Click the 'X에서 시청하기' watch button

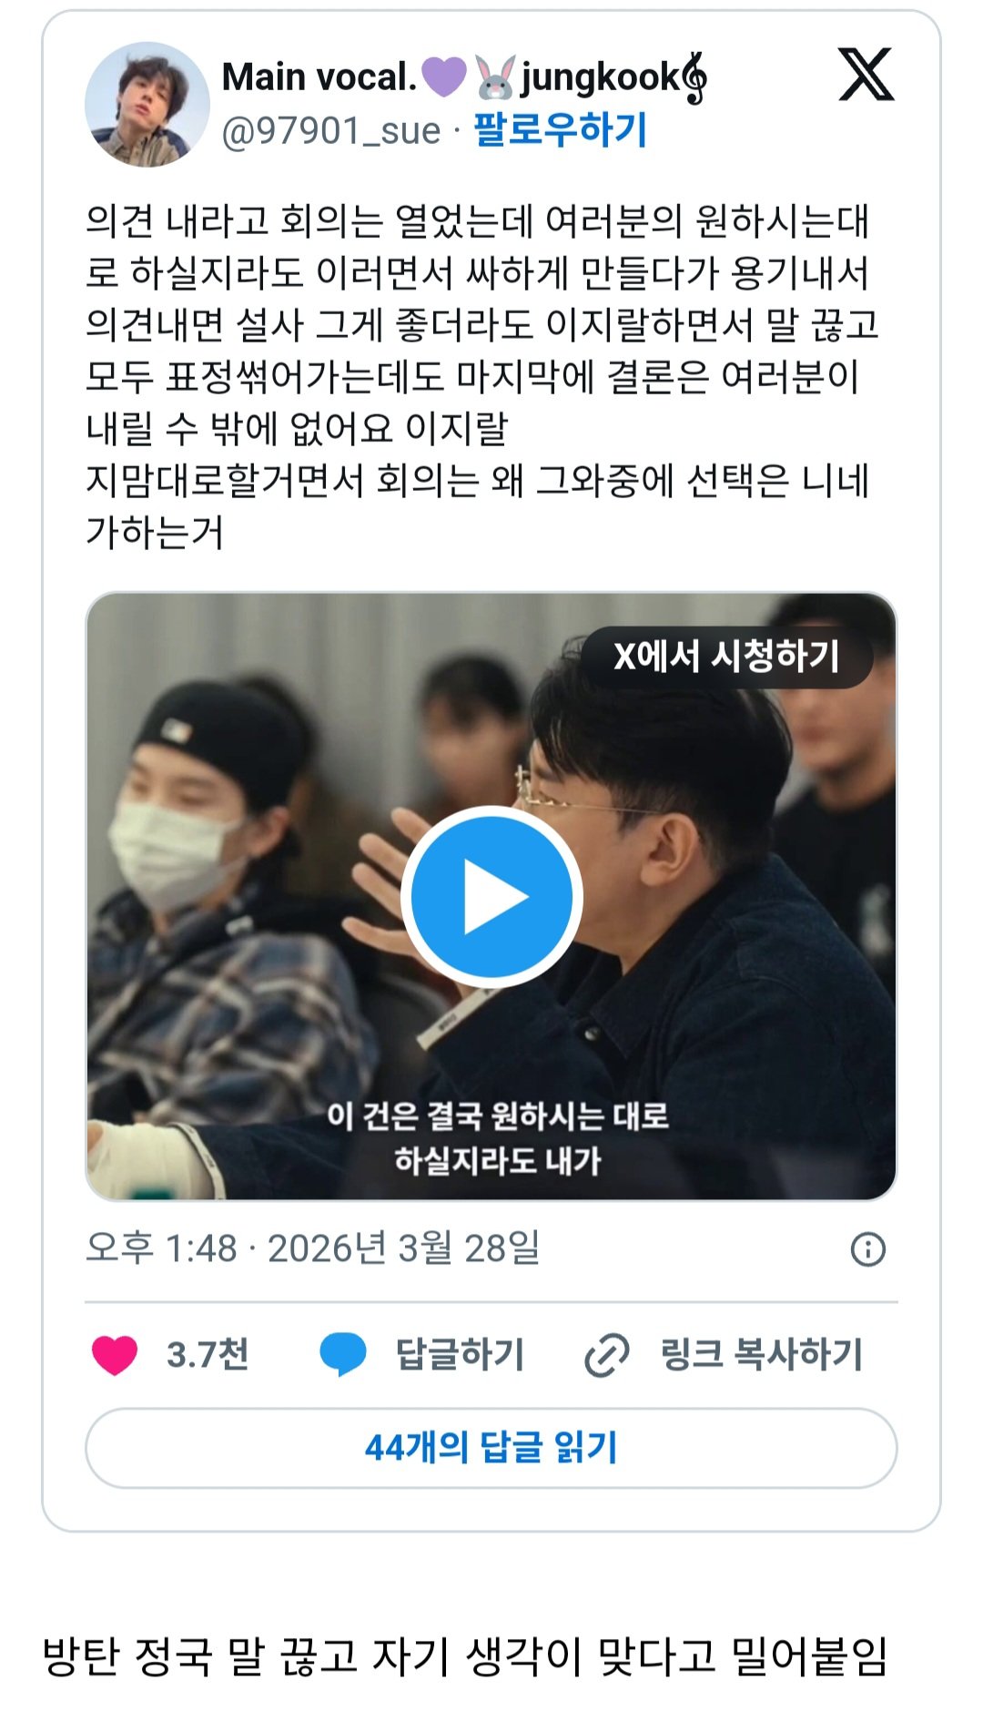(x=726, y=657)
